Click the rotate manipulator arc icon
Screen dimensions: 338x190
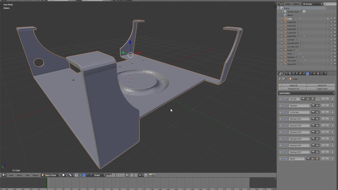tap(87, 175)
